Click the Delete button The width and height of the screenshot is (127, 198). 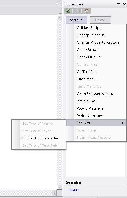(100, 20)
